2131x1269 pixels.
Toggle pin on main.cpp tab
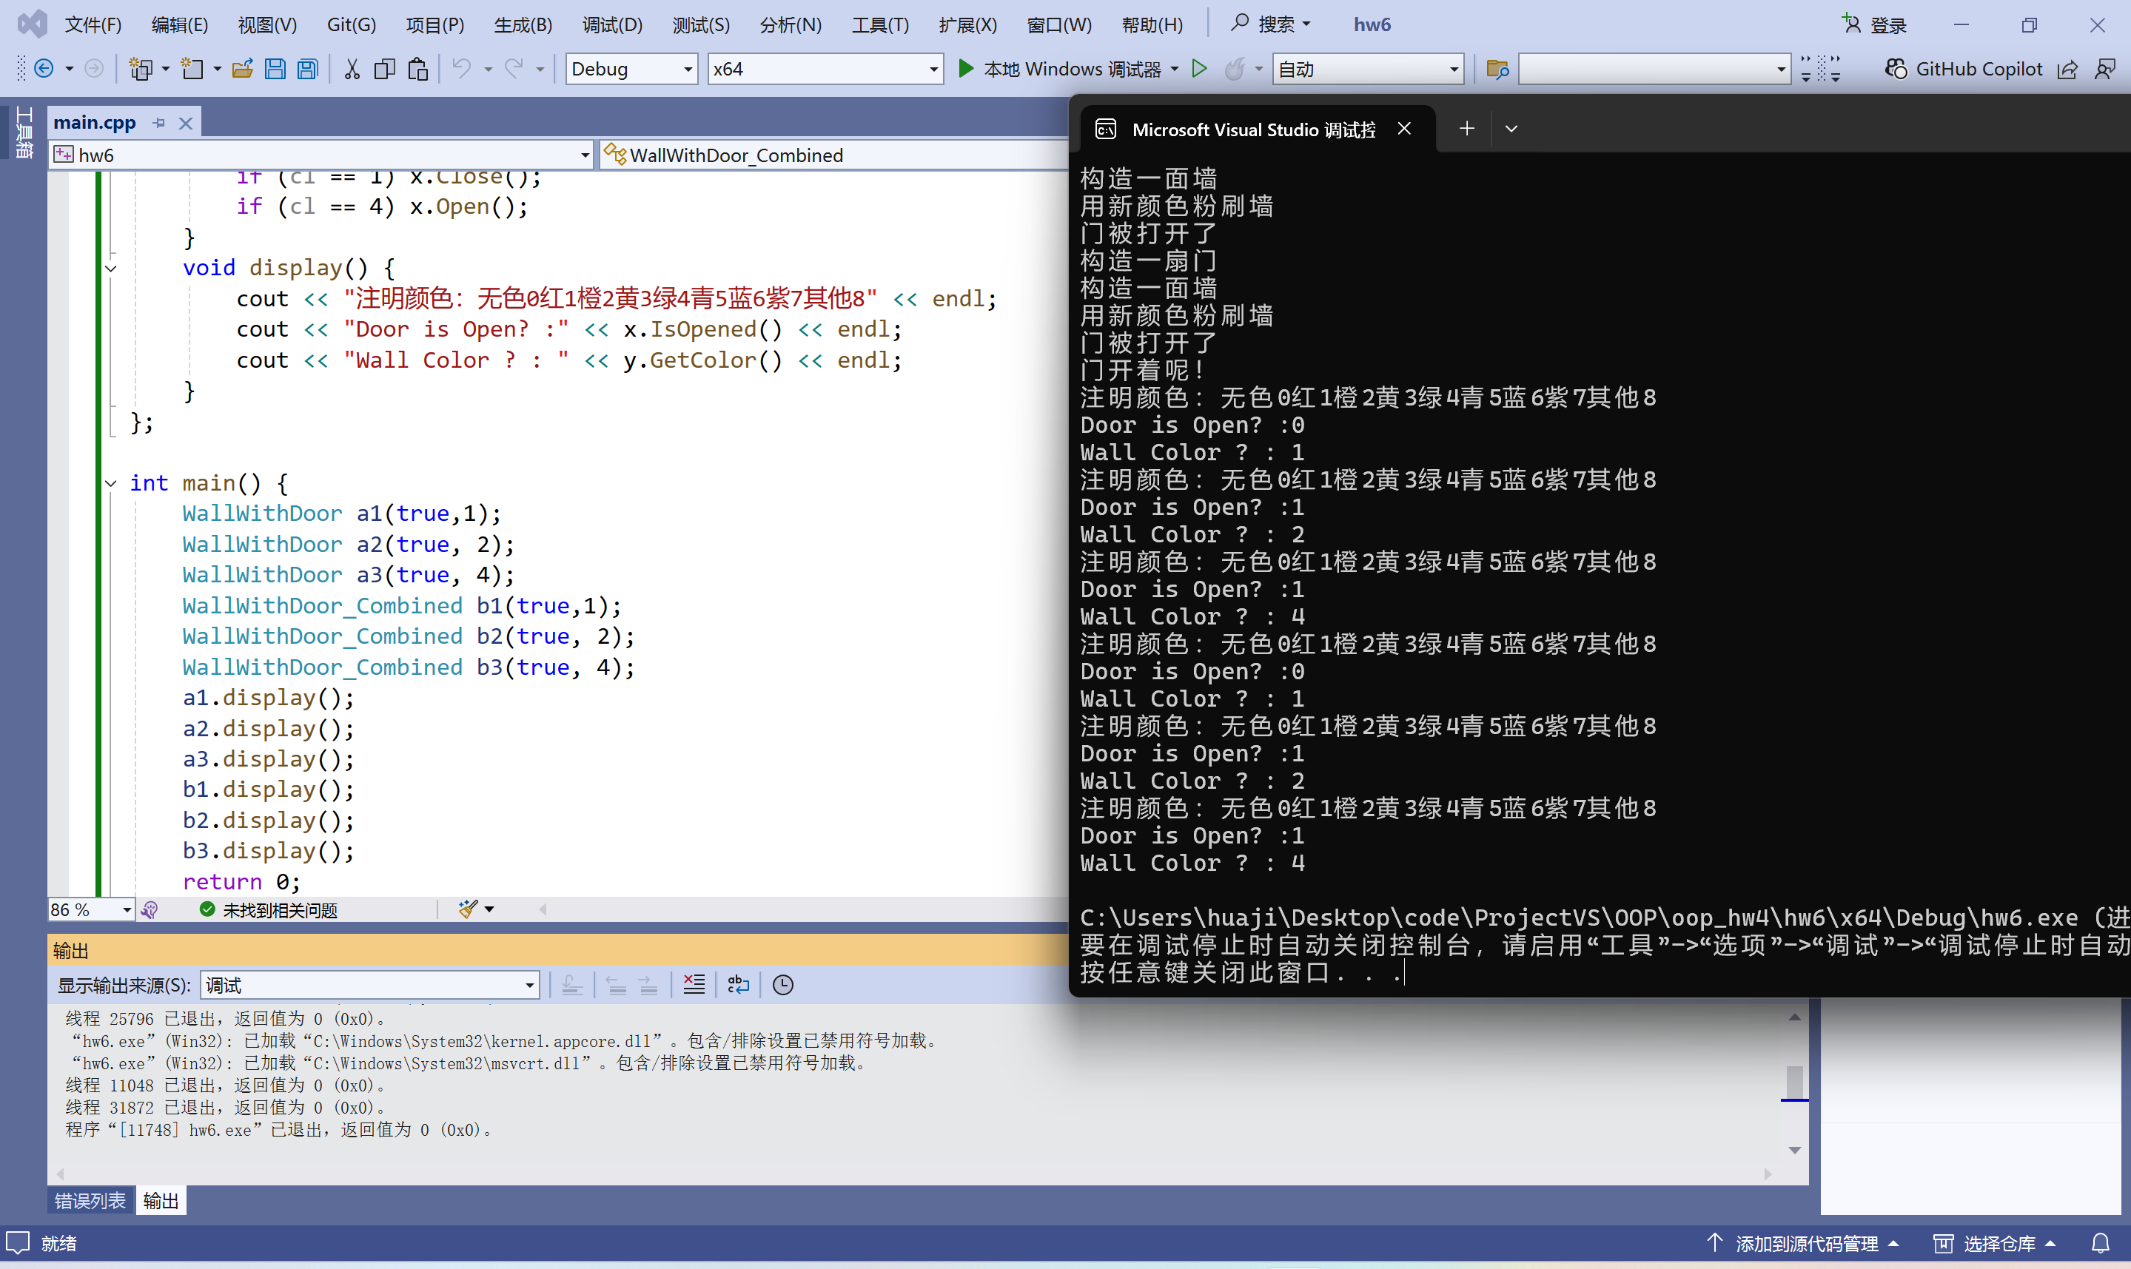159,123
